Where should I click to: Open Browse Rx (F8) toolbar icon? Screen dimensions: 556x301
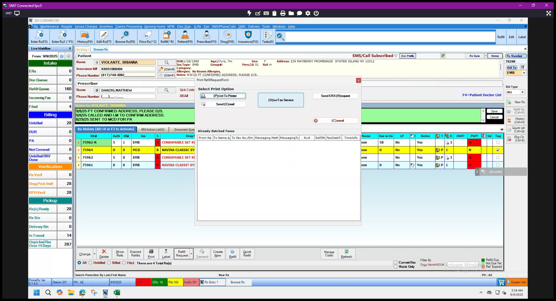click(125, 37)
